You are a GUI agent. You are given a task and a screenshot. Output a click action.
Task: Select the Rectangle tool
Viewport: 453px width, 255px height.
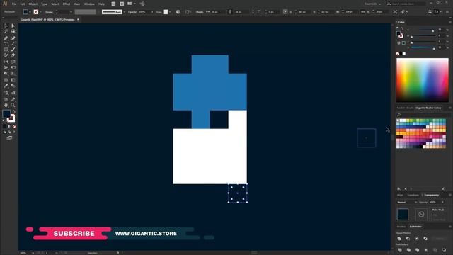coord(6,50)
